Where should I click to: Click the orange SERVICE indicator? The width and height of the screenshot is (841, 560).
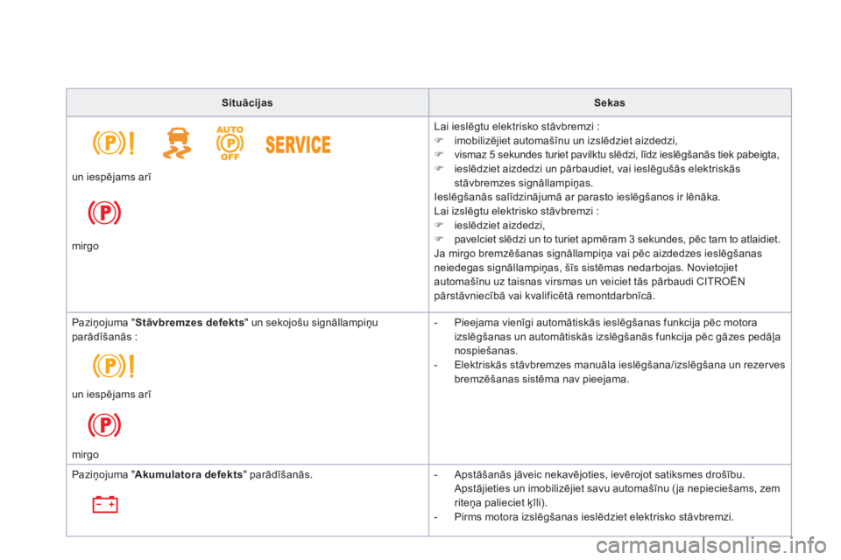(x=298, y=144)
